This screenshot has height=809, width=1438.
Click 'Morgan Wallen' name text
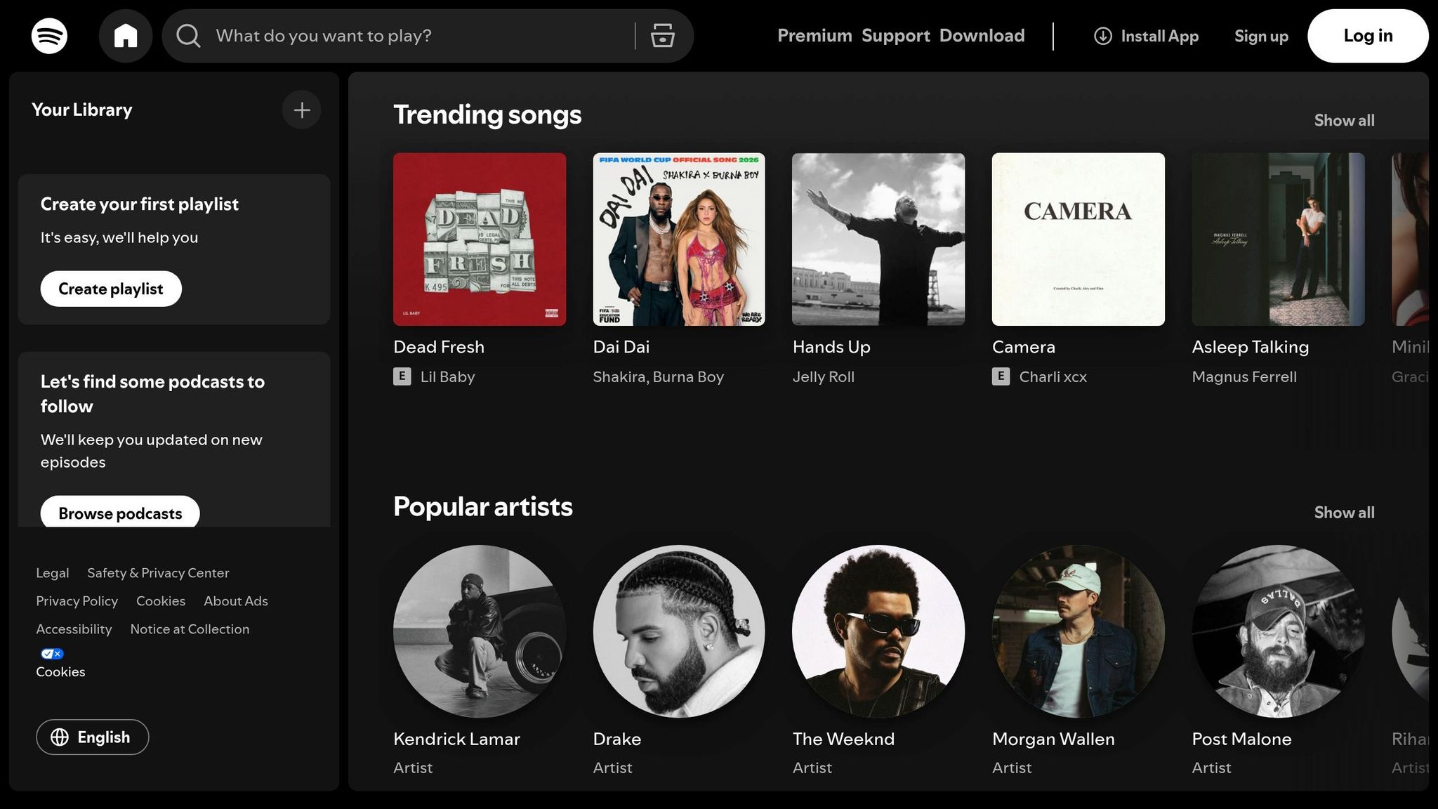[x=1053, y=739]
